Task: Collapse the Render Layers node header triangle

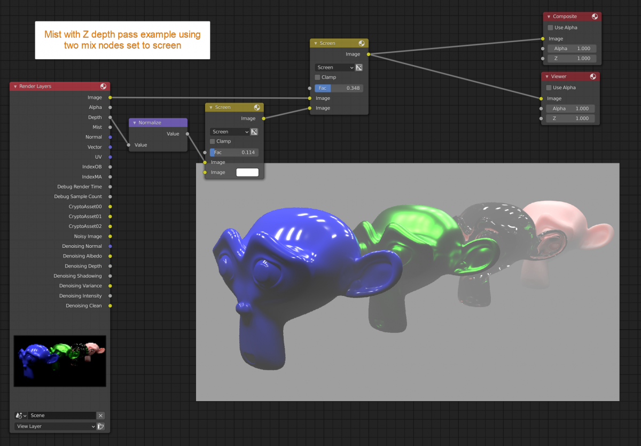Action: pos(14,86)
